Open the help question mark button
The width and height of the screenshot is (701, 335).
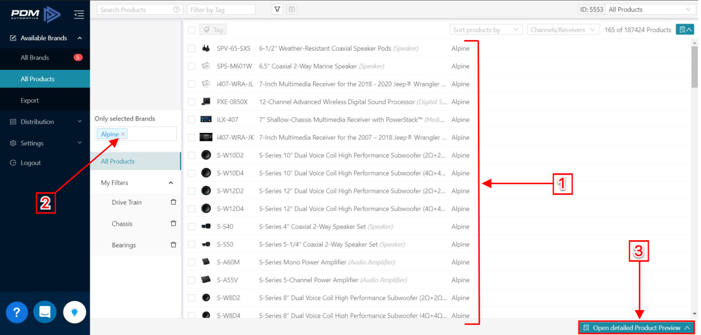pyautogui.click(x=17, y=312)
